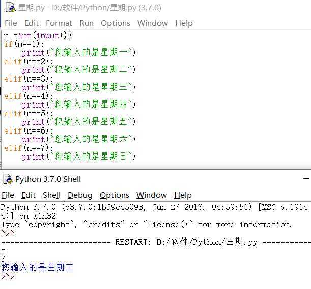Open the Run menu in the editor

[87, 23]
